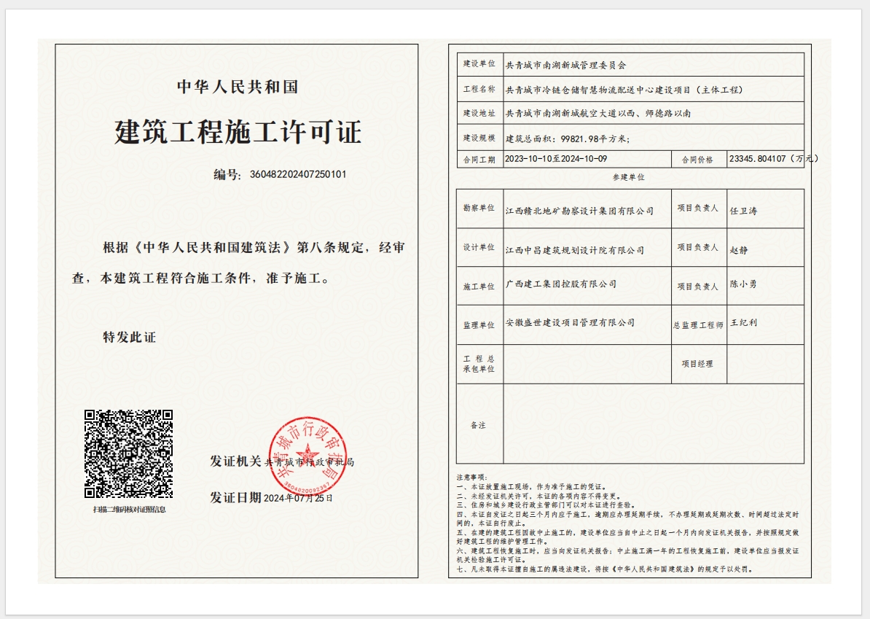Click the designer 江西中昌建筑规划设计院有限公司
This screenshot has height=619, width=870.
pos(575,250)
